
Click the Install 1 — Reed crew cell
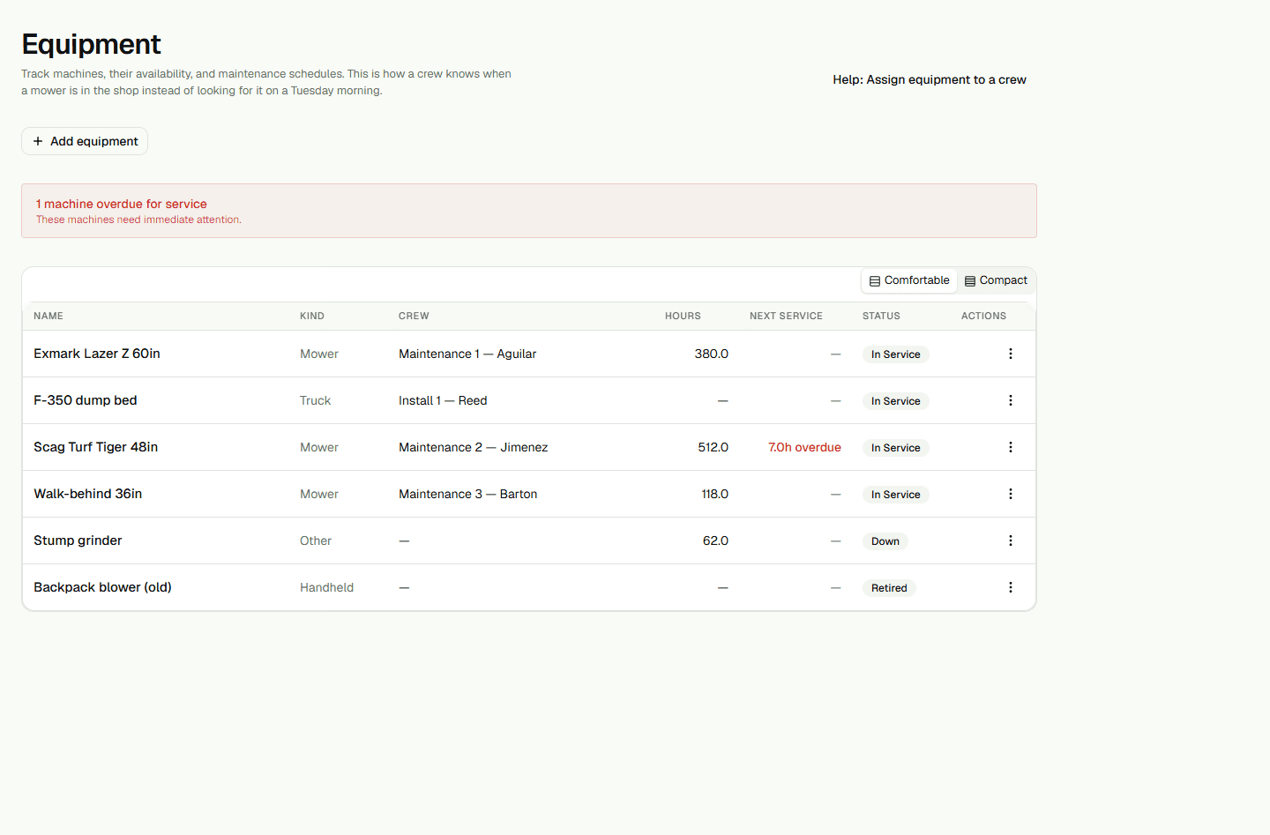tap(443, 400)
